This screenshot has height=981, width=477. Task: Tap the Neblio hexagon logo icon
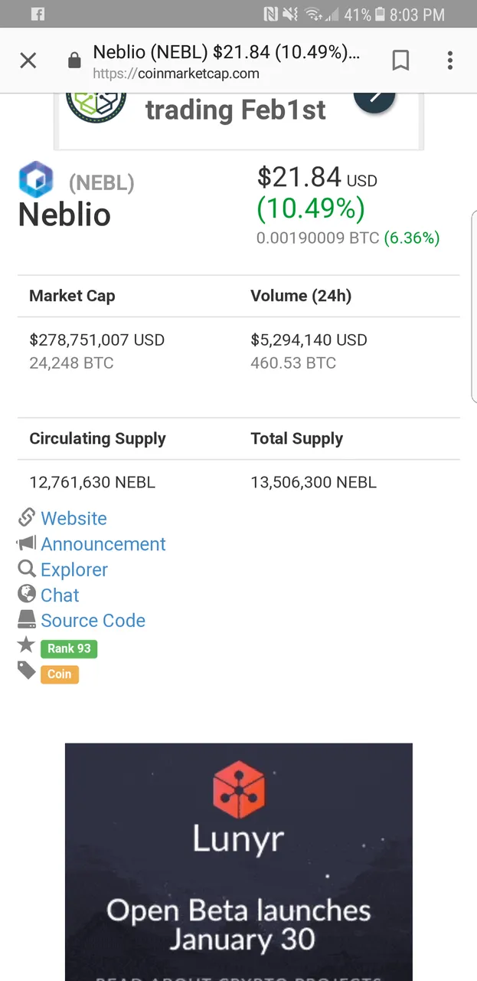(x=36, y=181)
